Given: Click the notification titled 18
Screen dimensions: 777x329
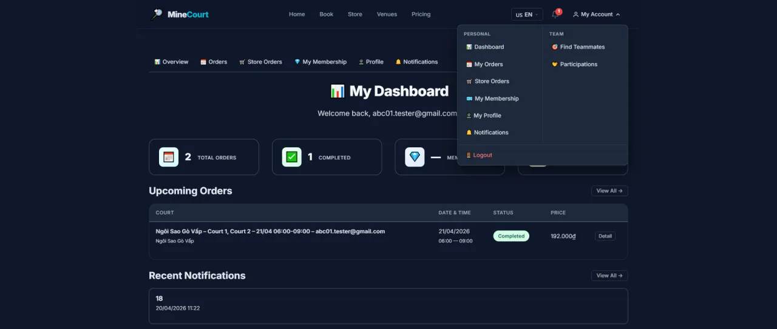Looking at the screenshot, I should pyautogui.click(x=160, y=299).
